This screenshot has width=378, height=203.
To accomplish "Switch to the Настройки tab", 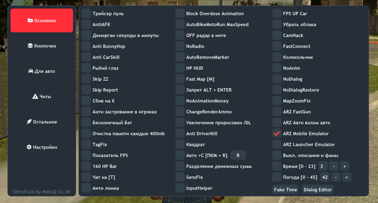I will [x=42, y=147].
